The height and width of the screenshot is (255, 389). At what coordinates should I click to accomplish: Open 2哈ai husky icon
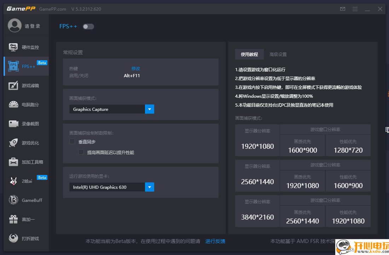pyautogui.click(x=13, y=181)
